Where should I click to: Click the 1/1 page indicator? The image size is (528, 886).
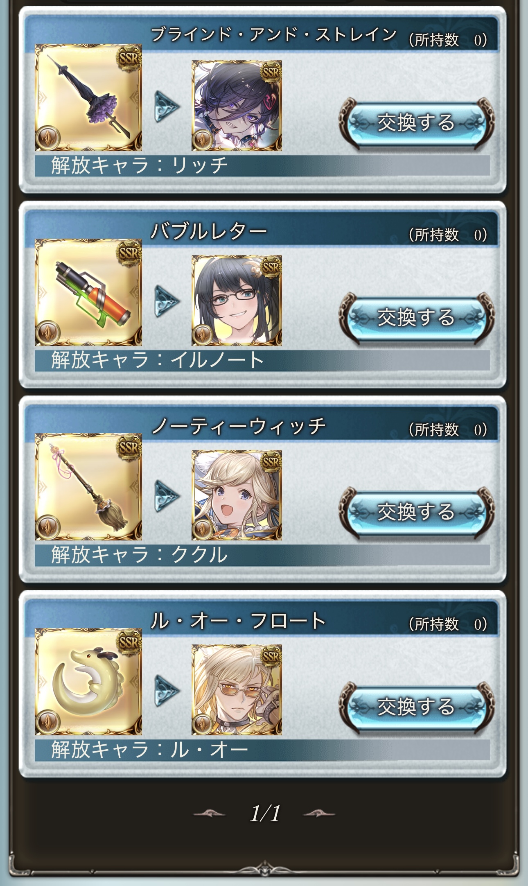265,814
